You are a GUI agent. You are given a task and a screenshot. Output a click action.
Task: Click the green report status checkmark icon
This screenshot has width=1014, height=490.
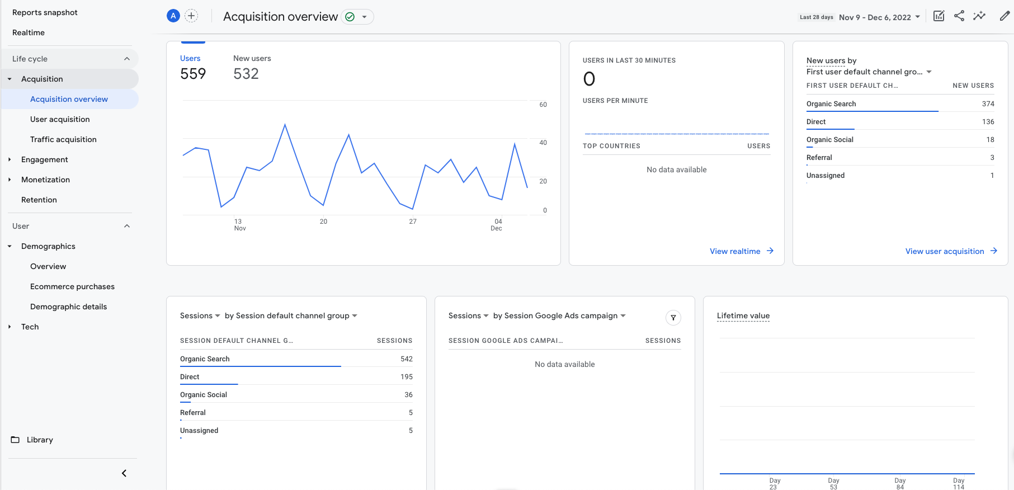coord(350,17)
